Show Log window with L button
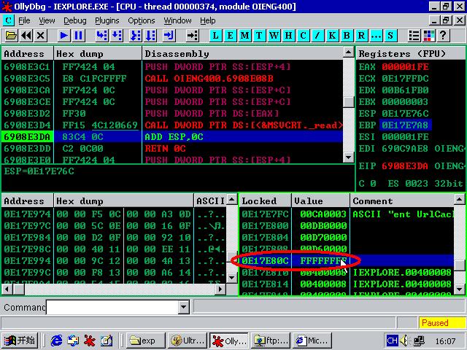This screenshot has height=350, width=467. pyautogui.click(x=215, y=36)
